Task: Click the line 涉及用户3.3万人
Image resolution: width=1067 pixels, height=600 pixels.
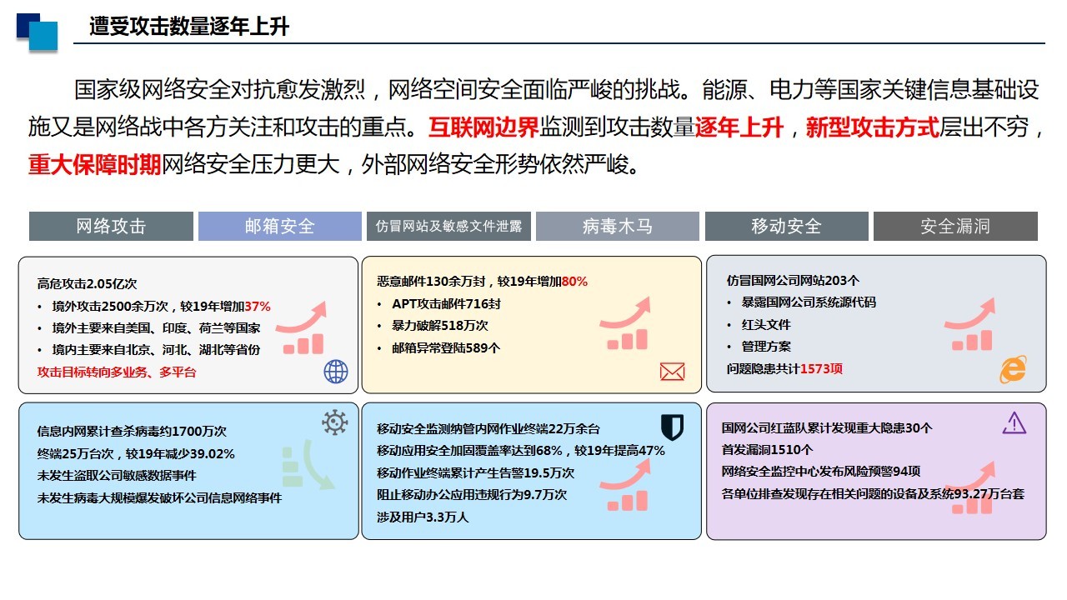Action: tap(423, 517)
